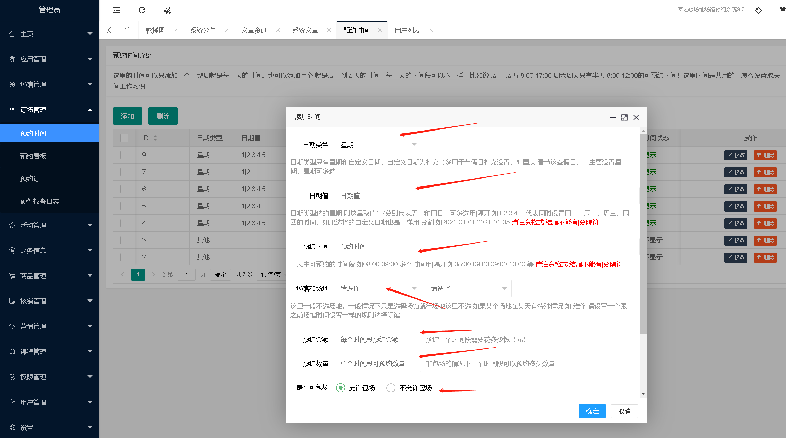Open the home icon tab
Screen dimensions: 786x438
coord(128,30)
